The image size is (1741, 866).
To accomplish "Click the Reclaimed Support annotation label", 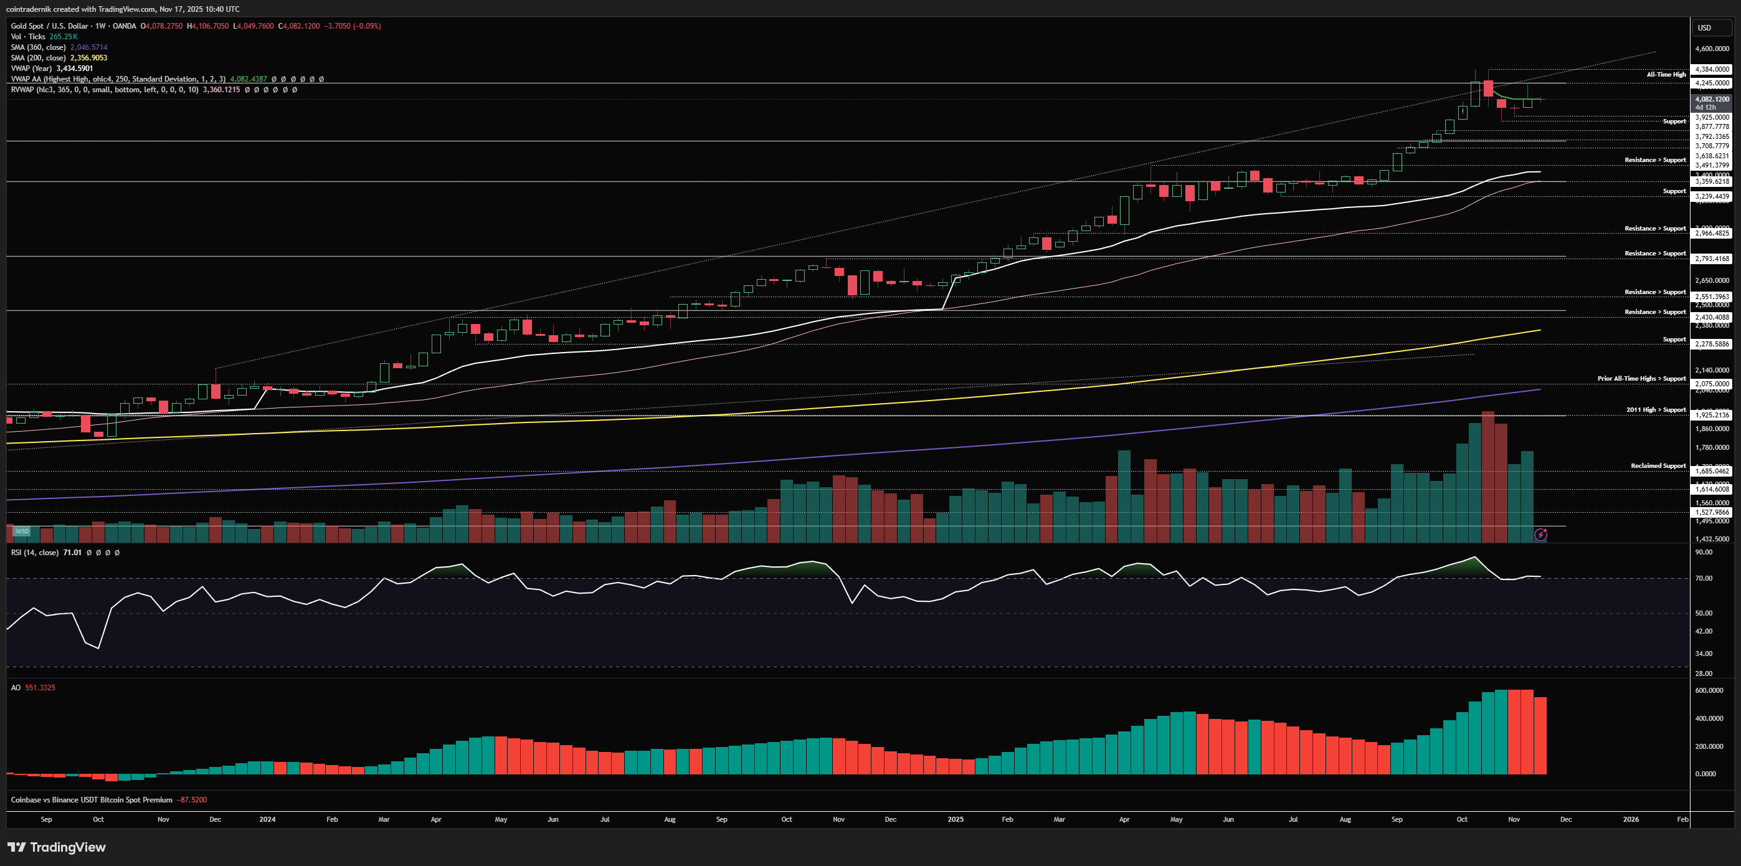I will [x=1658, y=466].
